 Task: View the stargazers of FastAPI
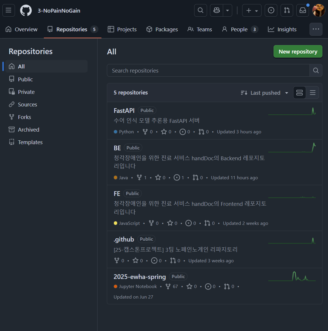coord(166,132)
